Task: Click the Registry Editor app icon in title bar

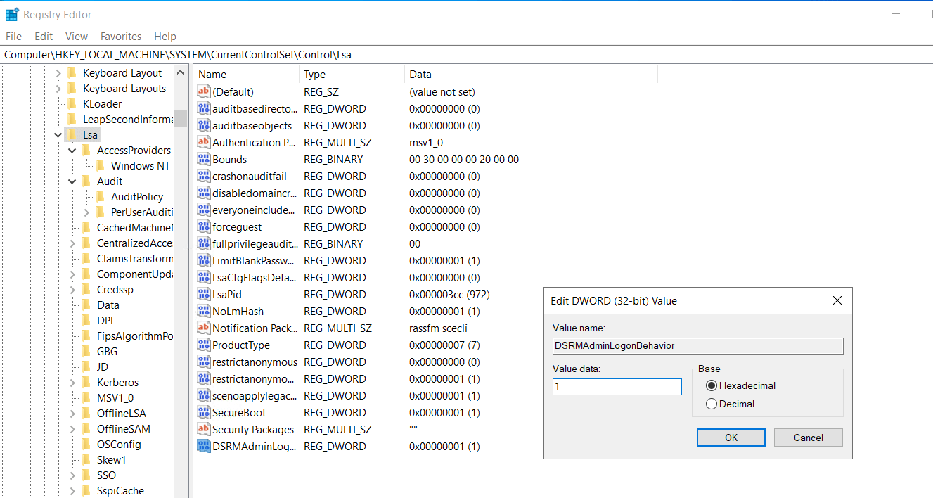Action: point(12,14)
